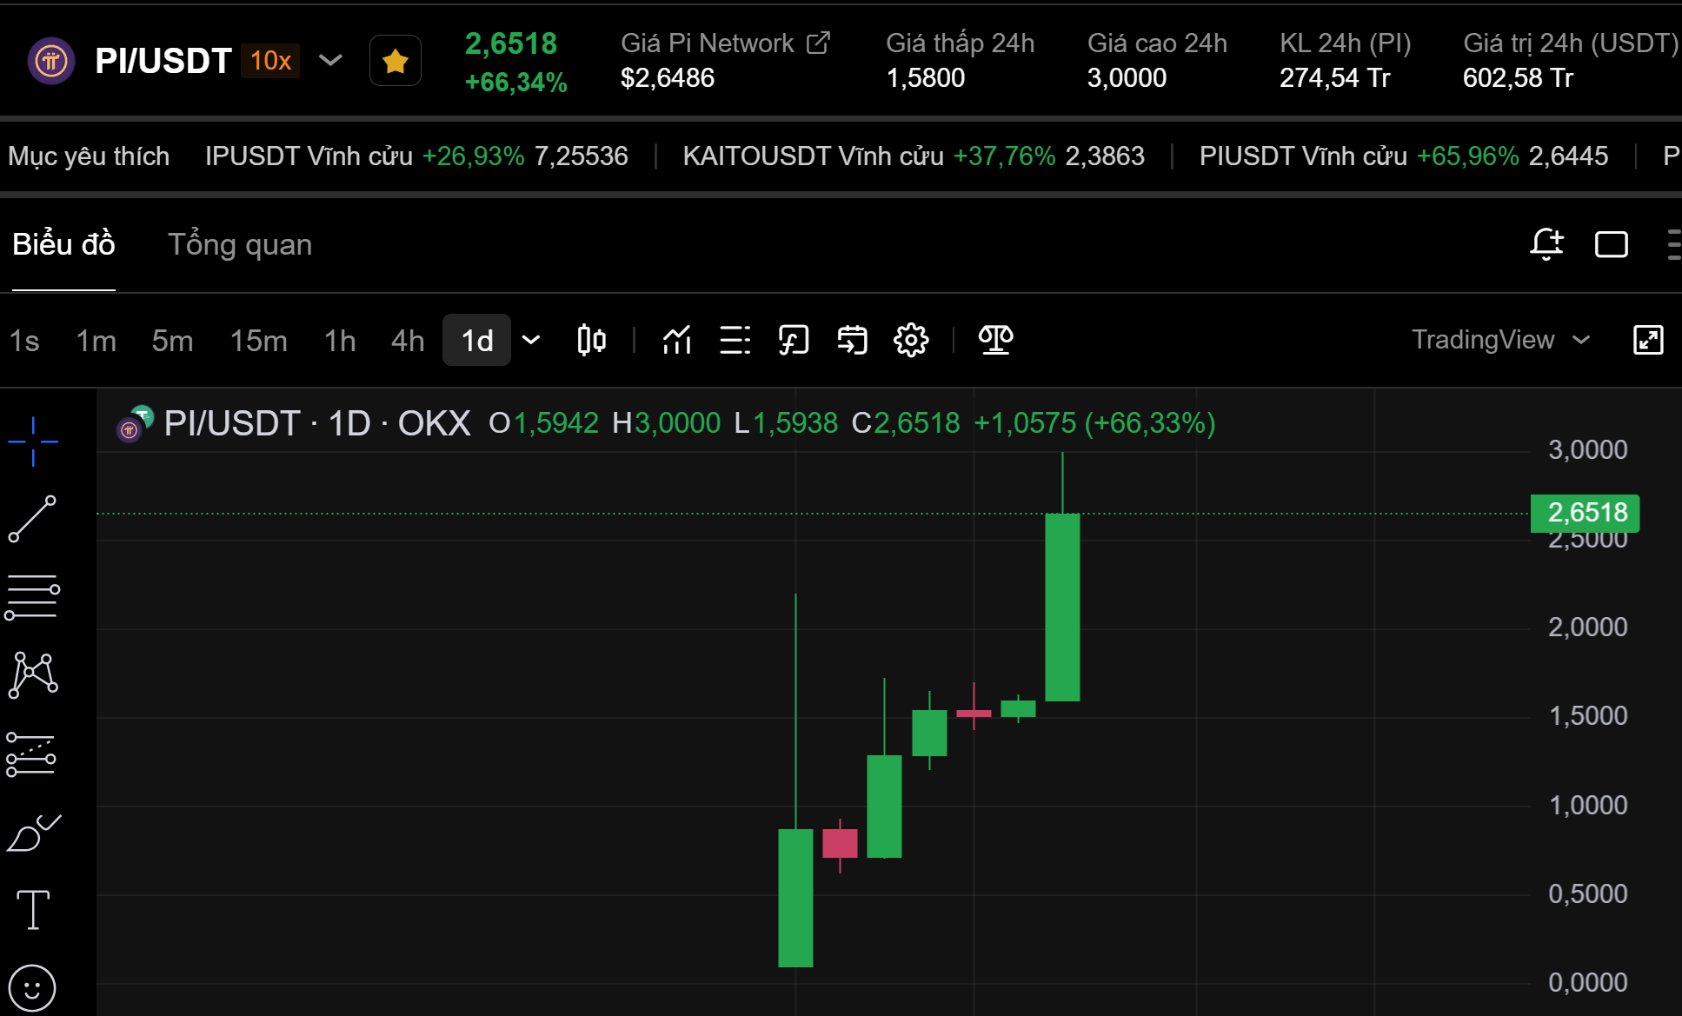The height and width of the screenshot is (1016, 1682).
Task: Click the chart layout rectangle icon
Action: pos(1612,244)
